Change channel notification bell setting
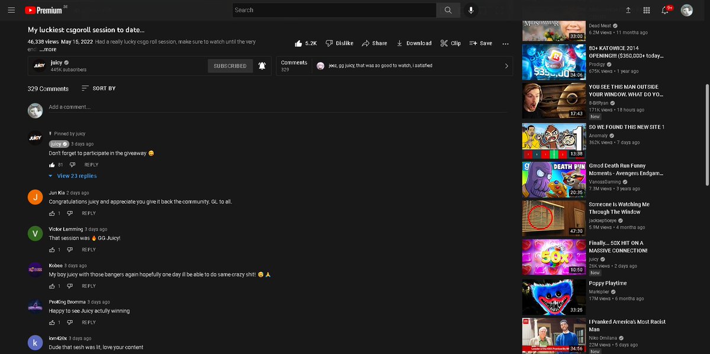 pyautogui.click(x=262, y=66)
